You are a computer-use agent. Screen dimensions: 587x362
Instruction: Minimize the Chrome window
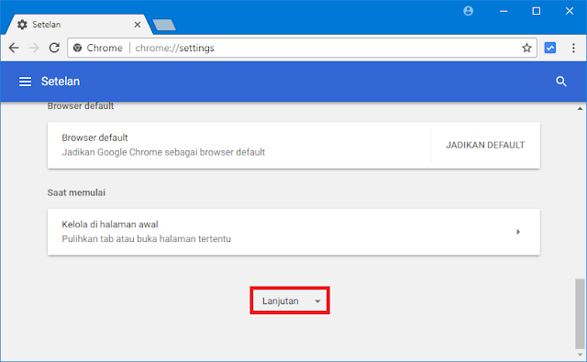point(504,11)
